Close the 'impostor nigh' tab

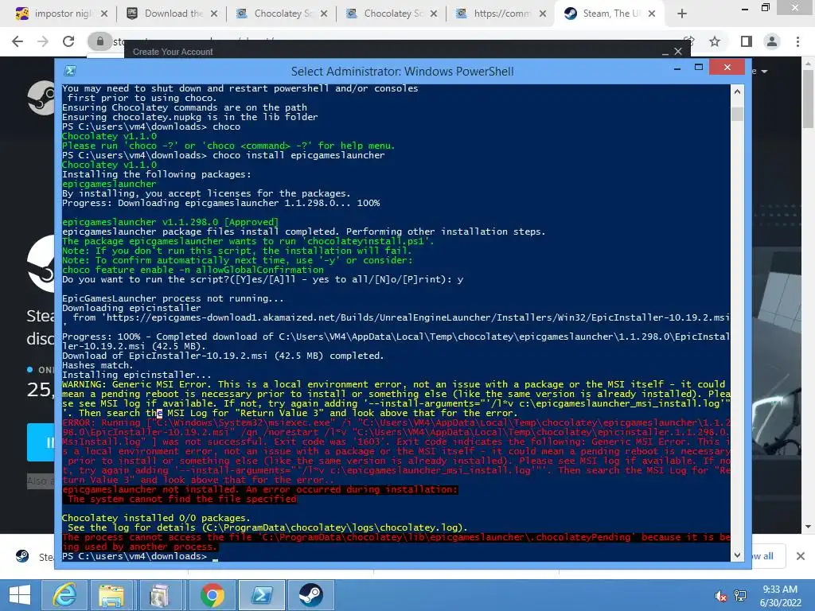pos(104,14)
